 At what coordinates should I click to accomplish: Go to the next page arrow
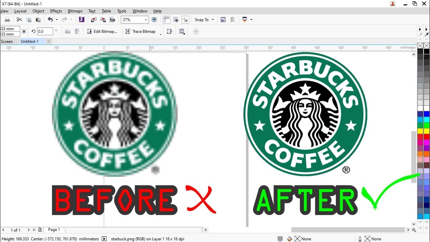click(x=29, y=230)
